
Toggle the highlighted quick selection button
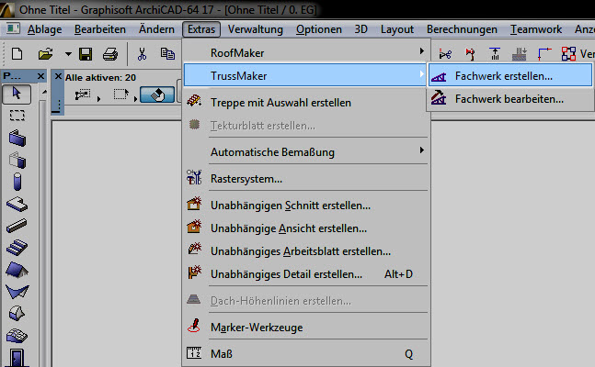click(157, 95)
